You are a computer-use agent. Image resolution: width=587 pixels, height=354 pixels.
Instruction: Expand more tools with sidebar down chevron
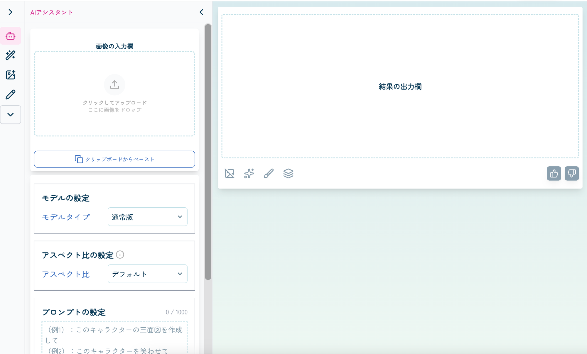(11, 114)
